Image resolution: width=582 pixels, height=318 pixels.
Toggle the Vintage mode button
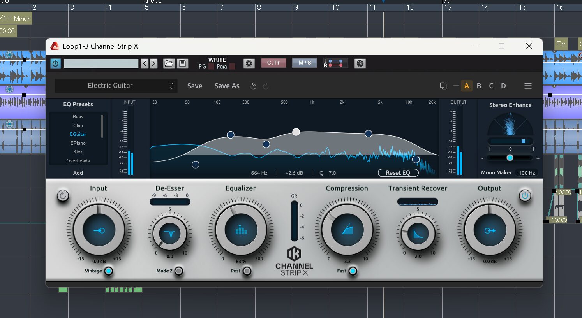pos(109,271)
